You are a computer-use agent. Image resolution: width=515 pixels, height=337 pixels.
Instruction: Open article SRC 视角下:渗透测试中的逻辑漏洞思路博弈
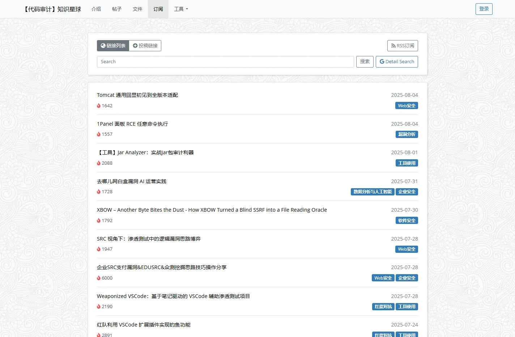149,239
